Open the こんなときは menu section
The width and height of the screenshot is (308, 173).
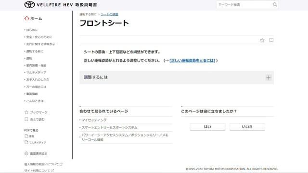tap(35, 101)
